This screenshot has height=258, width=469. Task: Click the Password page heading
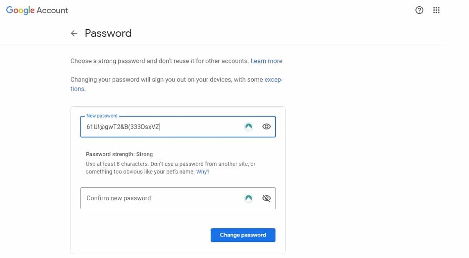[108, 34]
